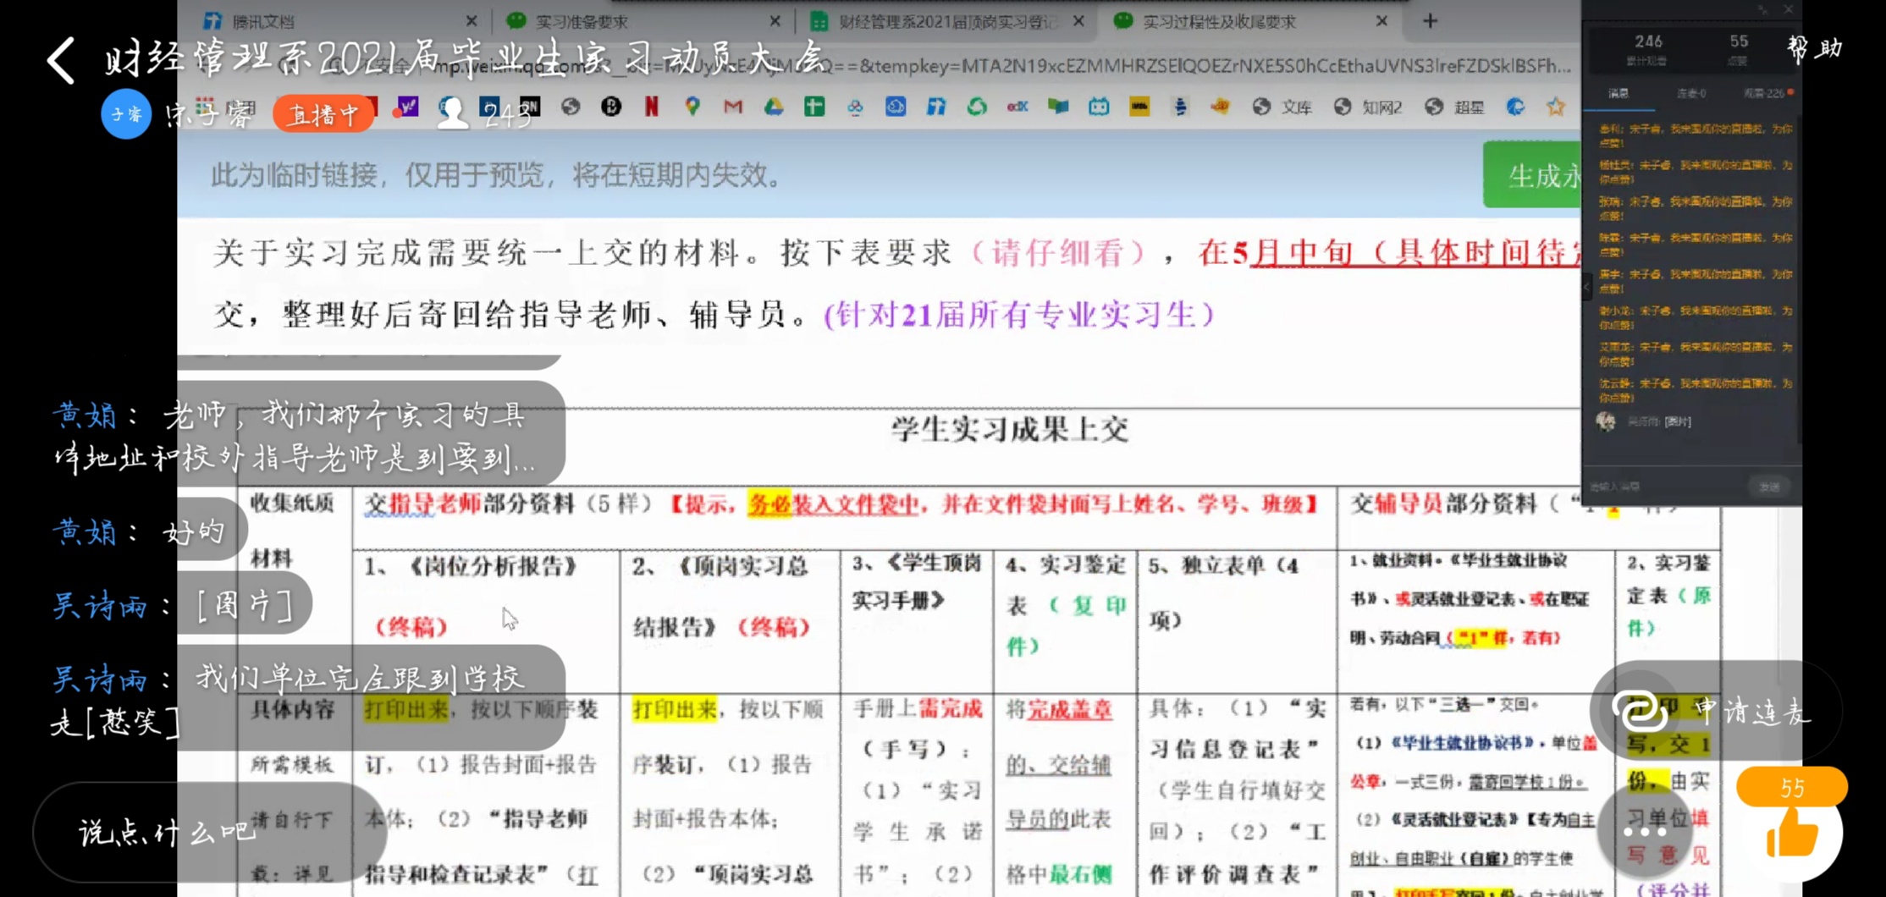Open the edX bookmark icon
1886x897 pixels.
[x=1017, y=107]
